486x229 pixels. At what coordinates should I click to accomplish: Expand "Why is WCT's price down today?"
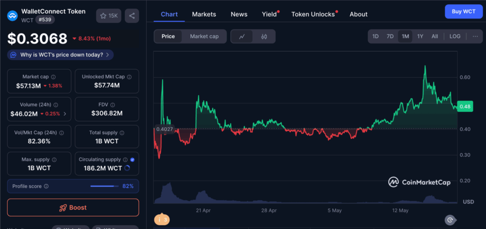[61, 55]
